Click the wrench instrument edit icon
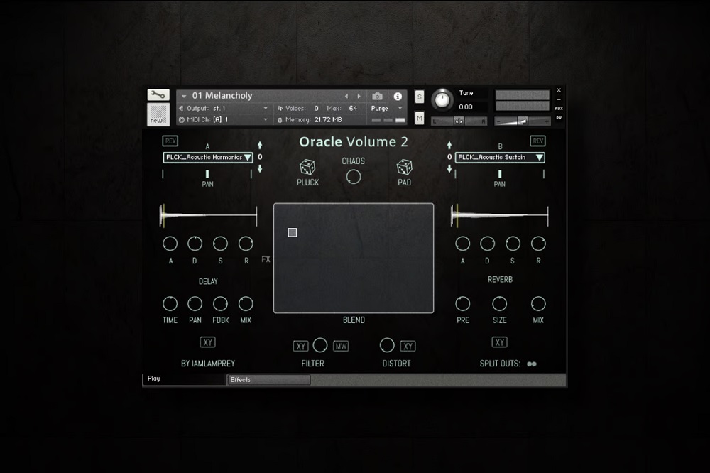This screenshot has width=710, height=473. (x=158, y=95)
